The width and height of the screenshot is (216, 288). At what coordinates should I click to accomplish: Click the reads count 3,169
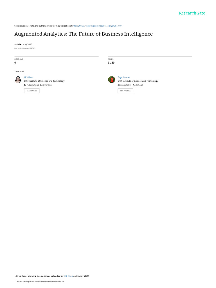pos(111,63)
